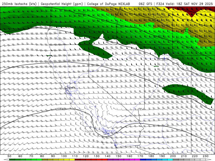Click the '100' value on the isotach scale
This screenshot has width=215, height=161.
point(64,156)
